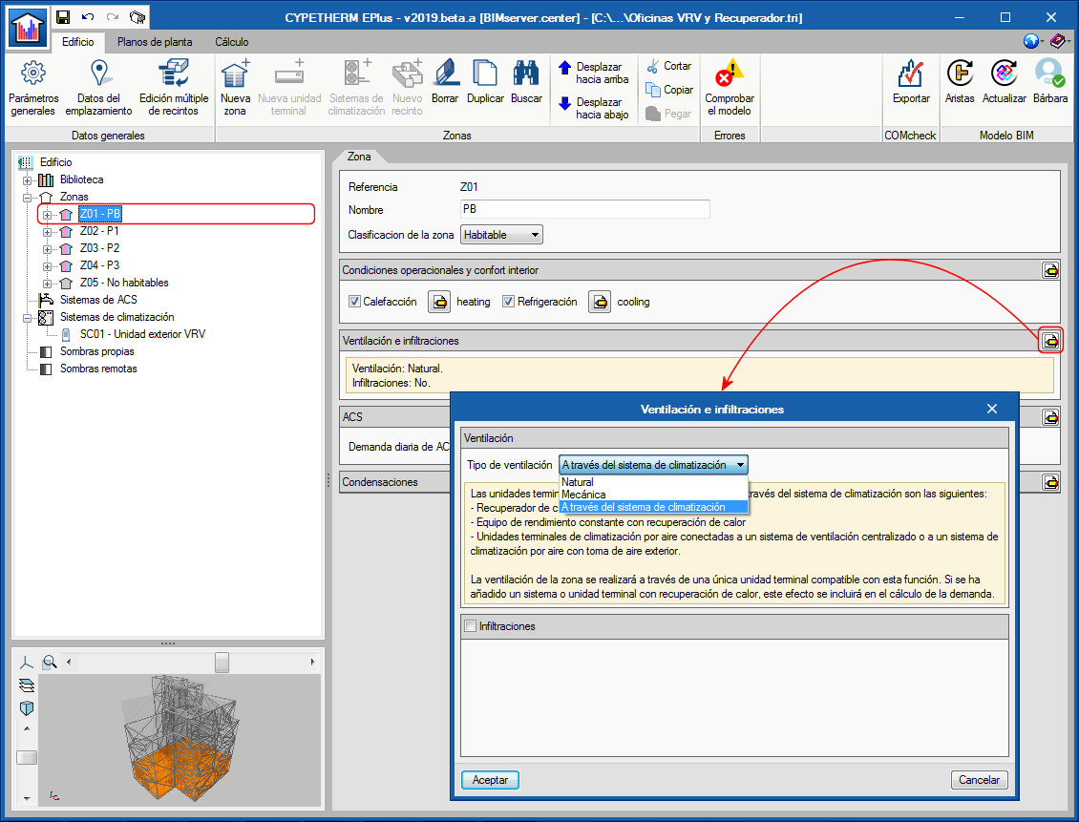
Task: Expand the Z01 - PB node
Action: pos(47,215)
